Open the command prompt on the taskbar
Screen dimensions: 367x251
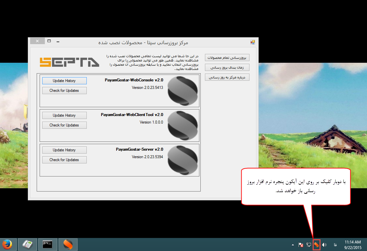(x=47, y=244)
